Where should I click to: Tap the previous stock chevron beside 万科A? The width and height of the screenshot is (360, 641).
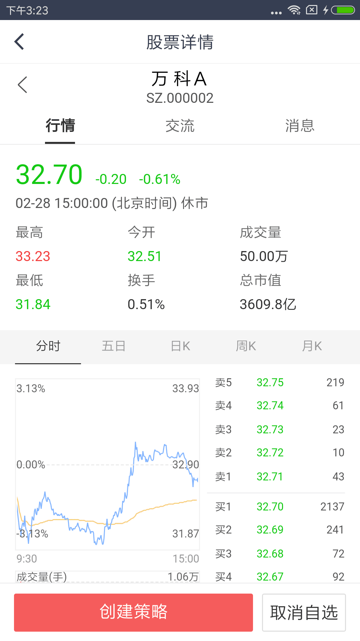[22, 85]
